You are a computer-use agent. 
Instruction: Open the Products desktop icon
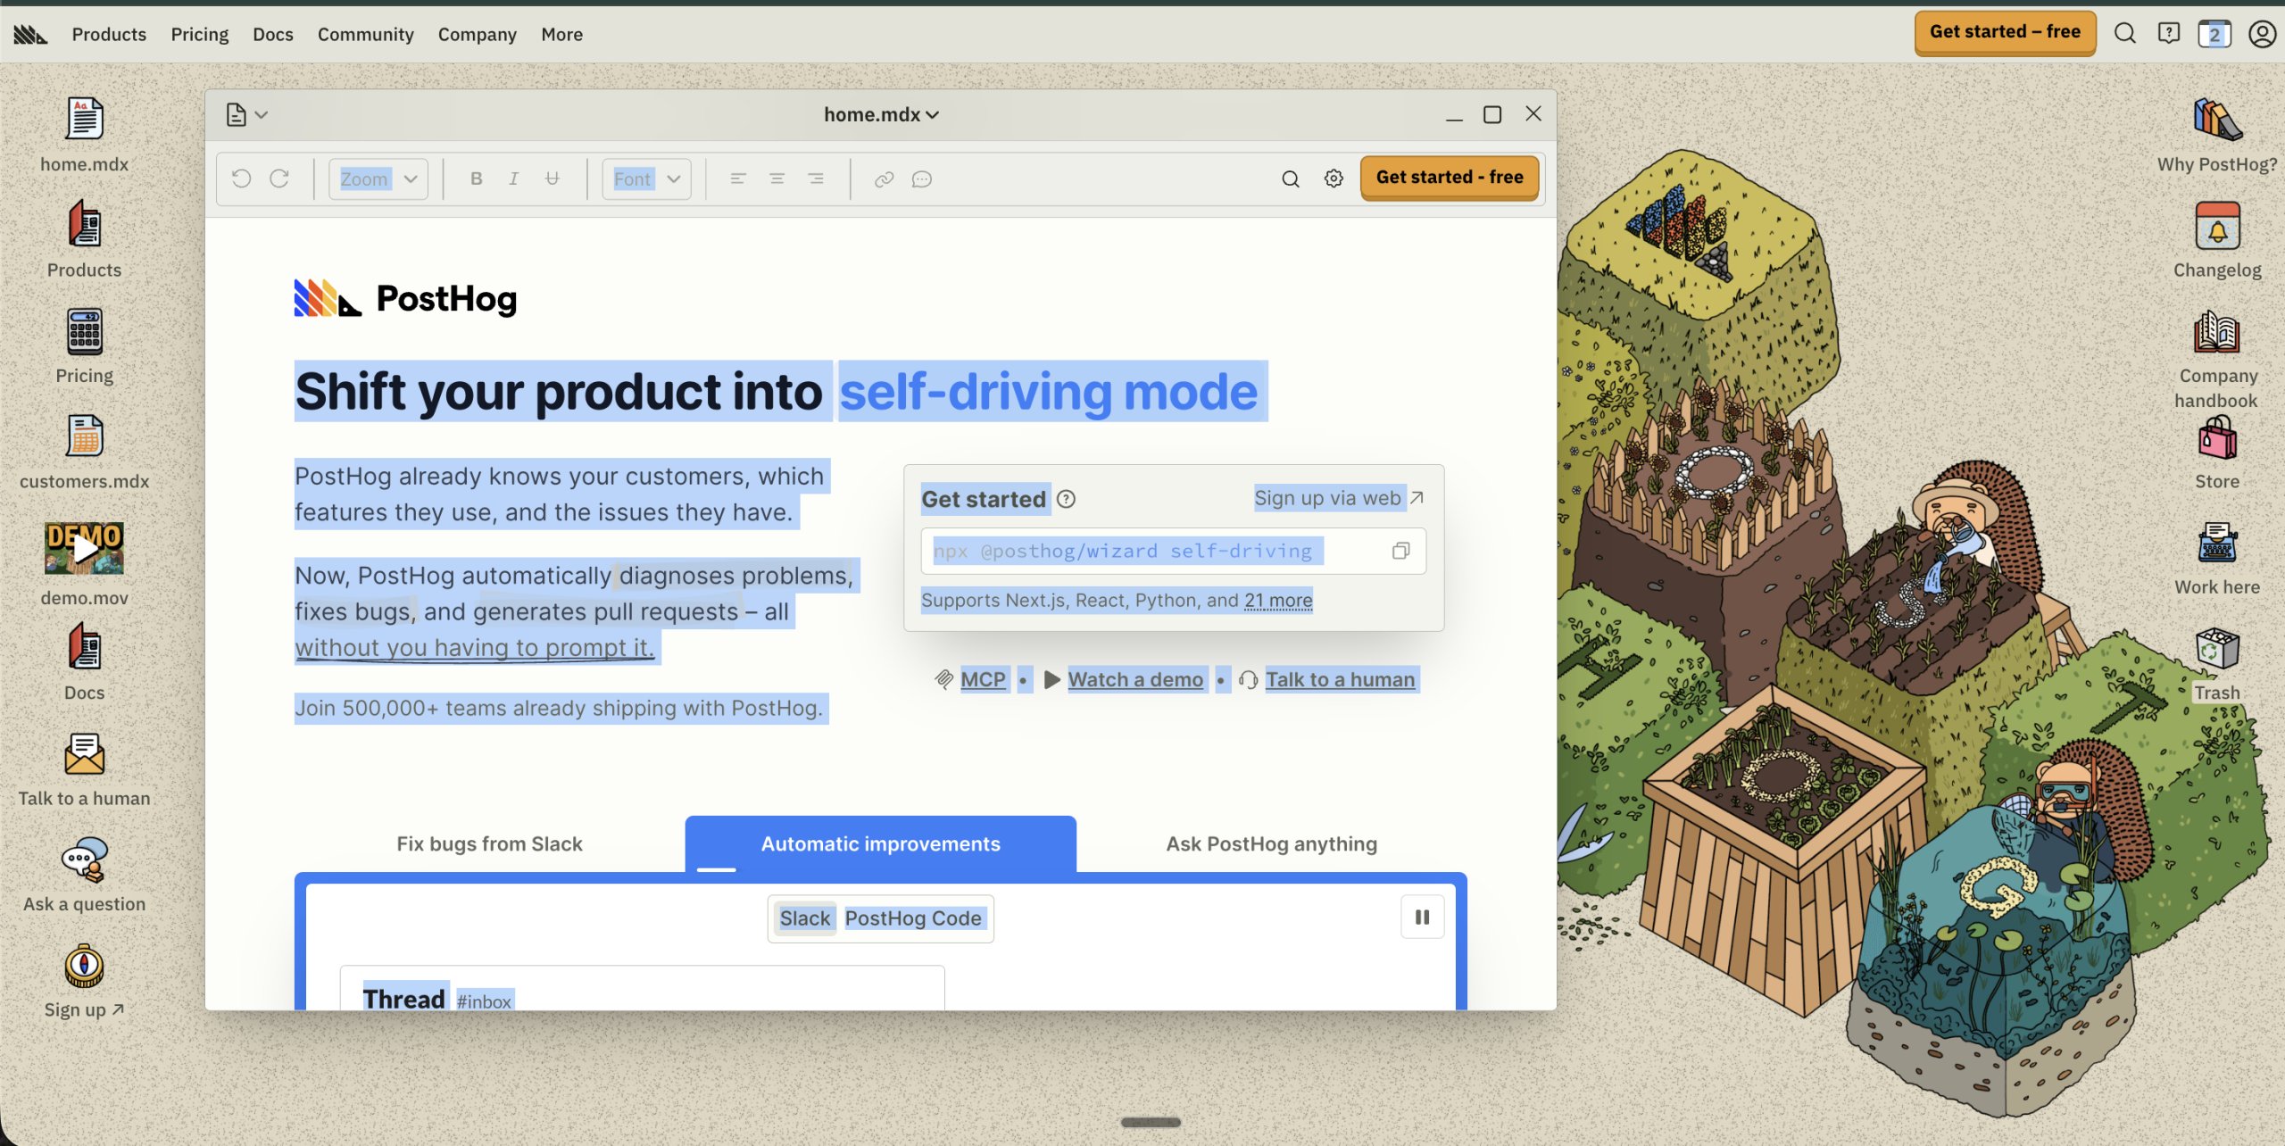pos(84,225)
